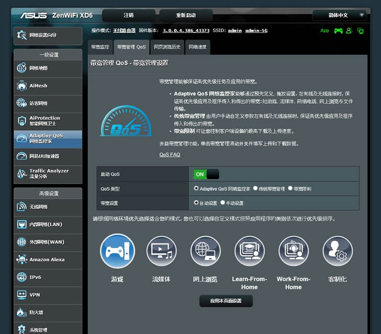Open WAN (外部网络) globe icon
This screenshot has height=334, width=381.
21,242
